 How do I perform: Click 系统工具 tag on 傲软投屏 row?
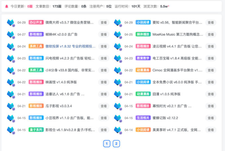click(36, 46)
